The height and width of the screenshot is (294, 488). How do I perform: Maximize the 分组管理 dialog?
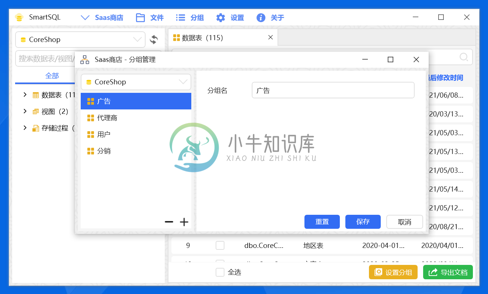[x=391, y=59]
